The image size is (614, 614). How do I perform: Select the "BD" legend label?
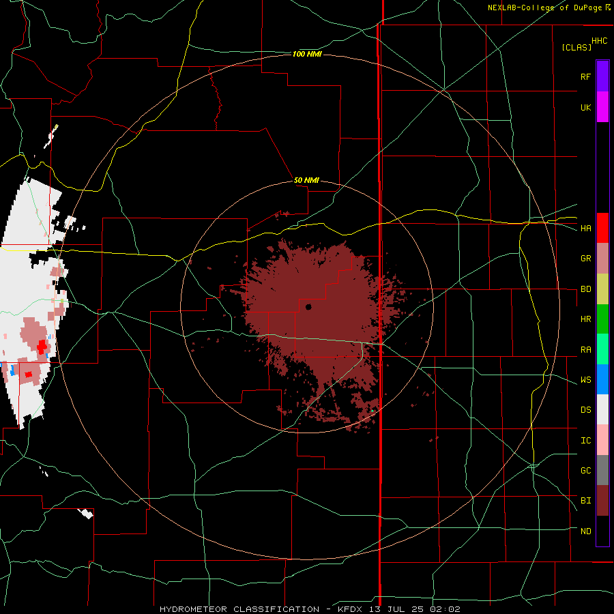coord(585,289)
